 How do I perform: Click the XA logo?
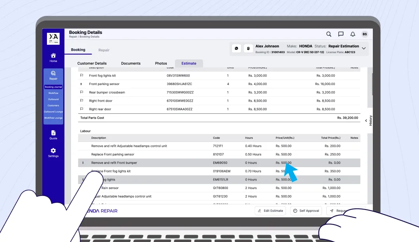click(53, 39)
